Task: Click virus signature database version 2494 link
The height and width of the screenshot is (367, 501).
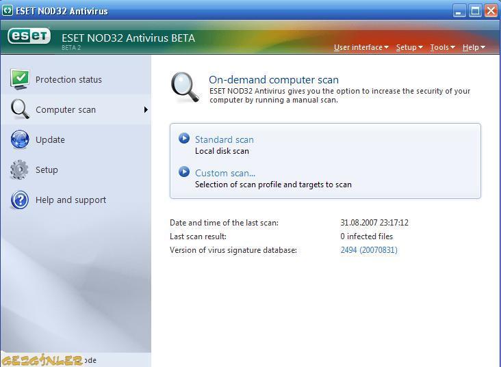Action: click(x=369, y=250)
